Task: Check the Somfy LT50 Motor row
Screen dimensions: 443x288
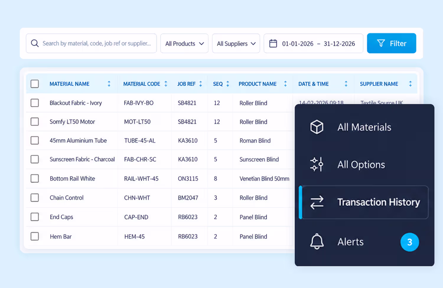Action: (x=35, y=122)
